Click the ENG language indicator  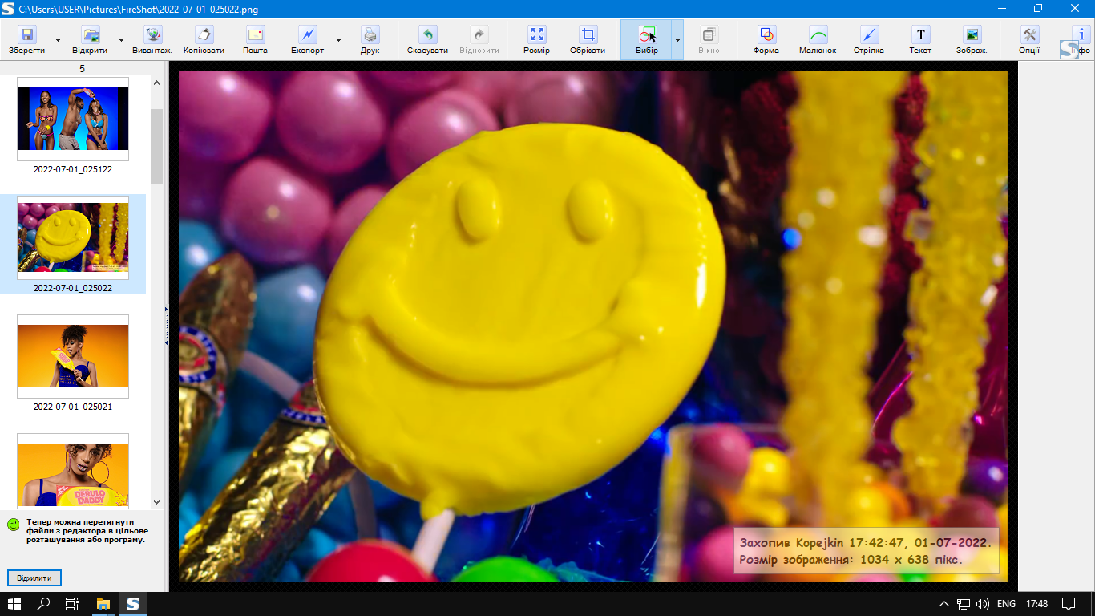1007,604
